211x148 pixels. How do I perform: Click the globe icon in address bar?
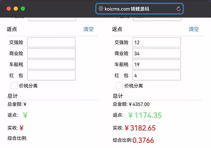(101, 8)
